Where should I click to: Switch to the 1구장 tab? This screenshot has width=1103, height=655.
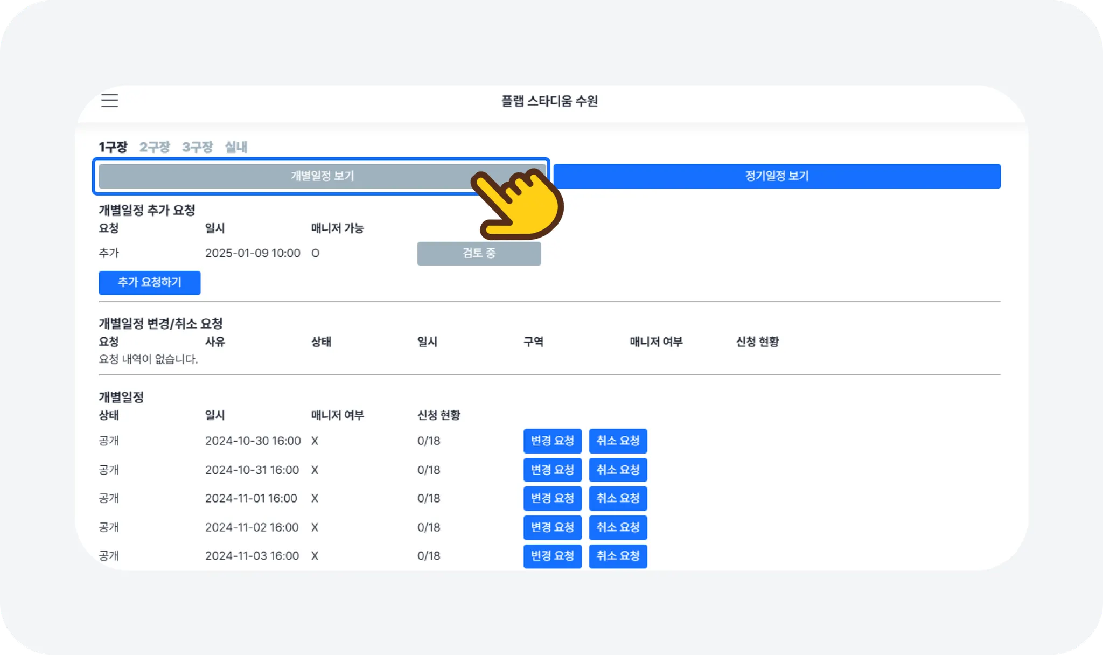113,147
